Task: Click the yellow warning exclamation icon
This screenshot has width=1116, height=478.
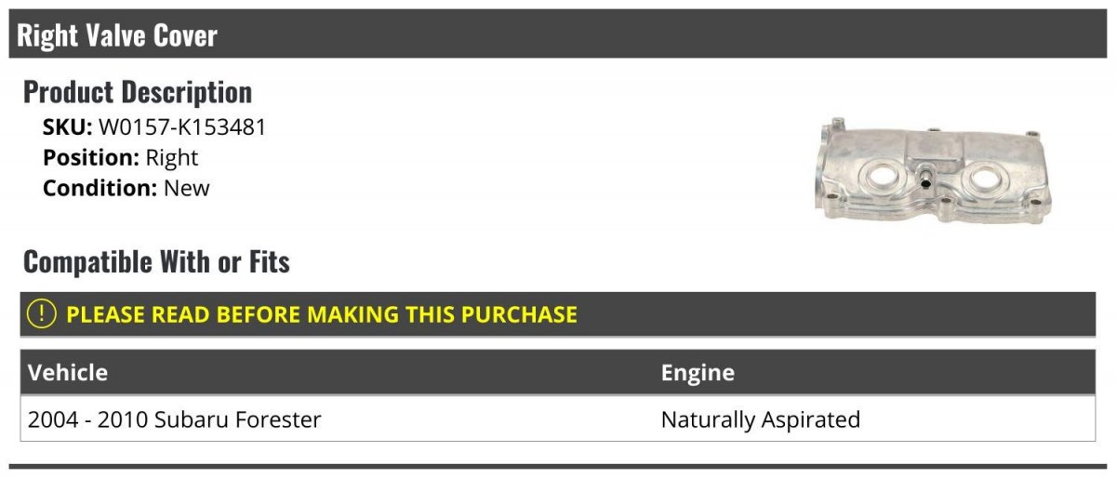Action: [x=43, y=314]
